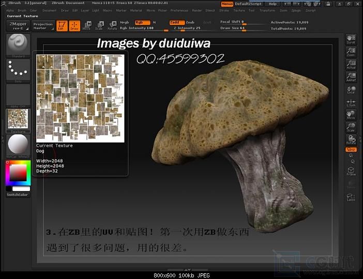Open the Tool menu

pos(251,10)
